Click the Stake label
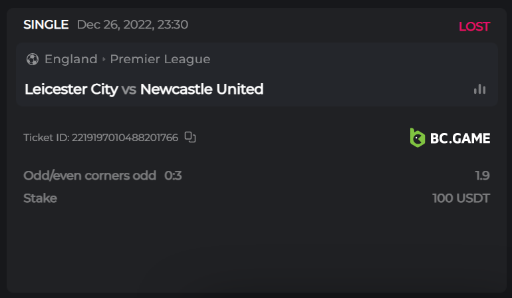This screenshot has width=512, height=298. (40, 198)
